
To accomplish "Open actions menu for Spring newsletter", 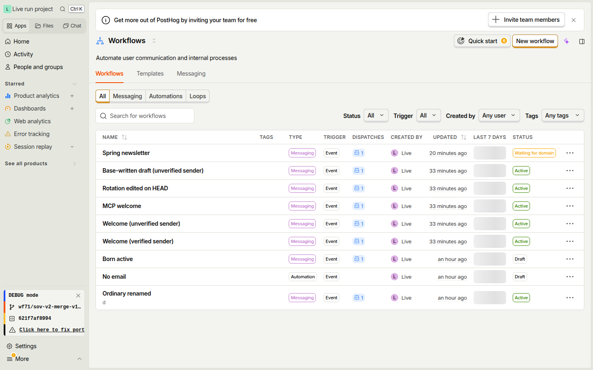I will [x=570, y=153].
